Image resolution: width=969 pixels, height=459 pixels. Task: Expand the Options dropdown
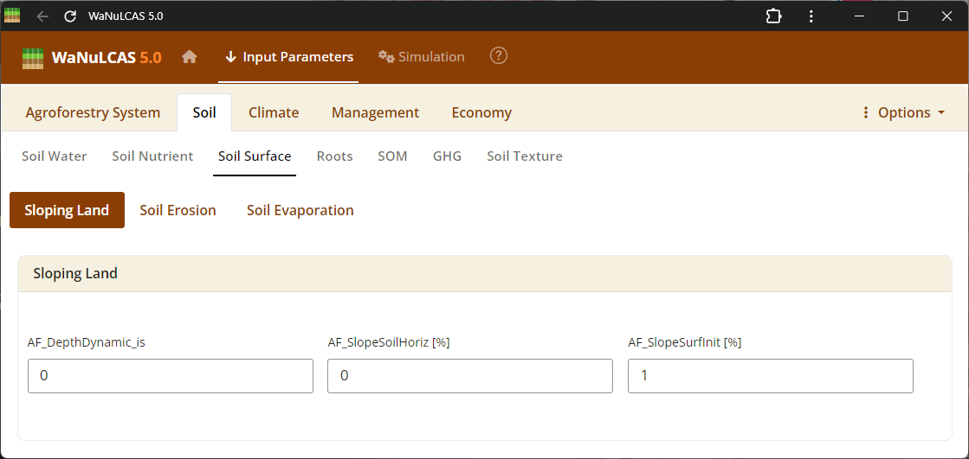click(x=903, y=112)
